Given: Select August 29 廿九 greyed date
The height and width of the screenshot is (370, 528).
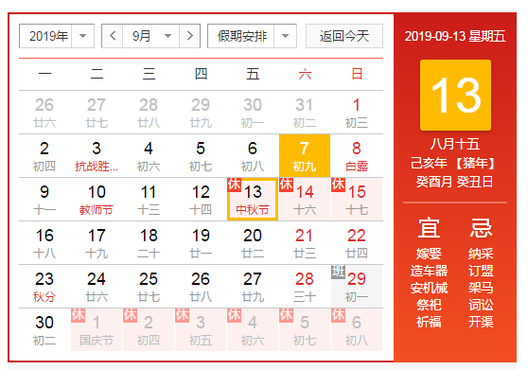Looking at the screenshot, I should pyautogui.click(x=201, y=113).
